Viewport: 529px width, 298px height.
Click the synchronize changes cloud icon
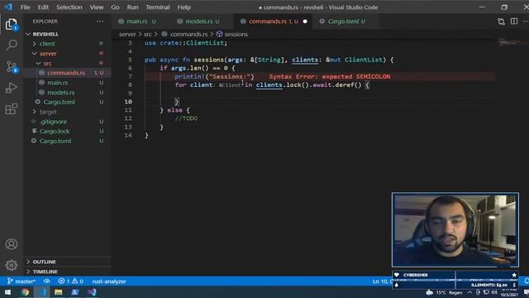[47, 281]
